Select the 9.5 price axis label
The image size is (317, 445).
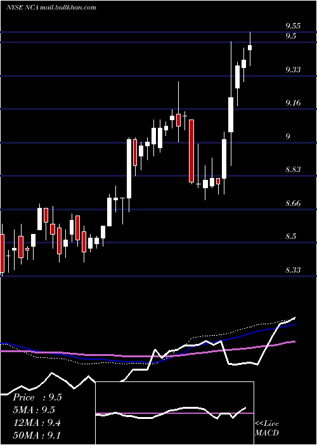click(290, 36)
